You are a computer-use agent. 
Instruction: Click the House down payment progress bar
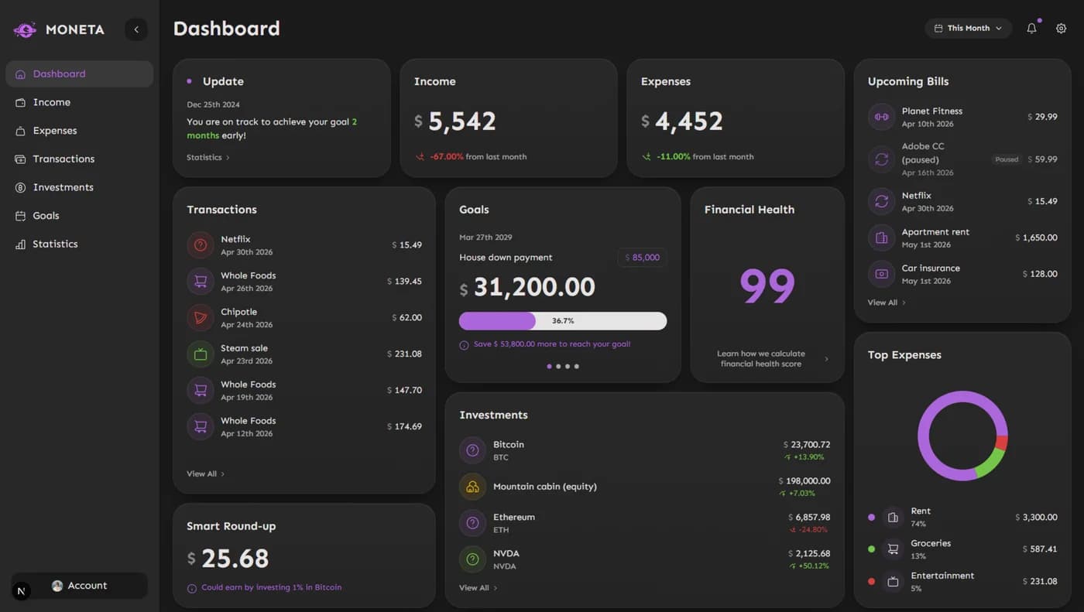pos(563,321)
